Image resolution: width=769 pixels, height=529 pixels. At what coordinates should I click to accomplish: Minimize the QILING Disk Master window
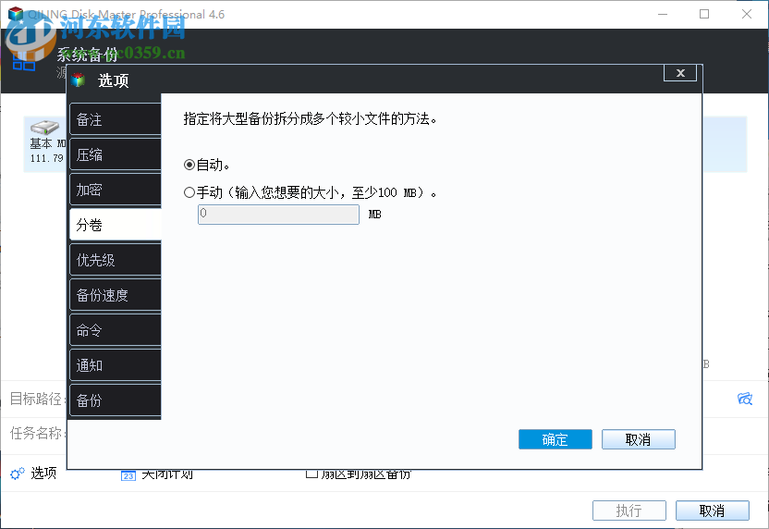point(663,14)
